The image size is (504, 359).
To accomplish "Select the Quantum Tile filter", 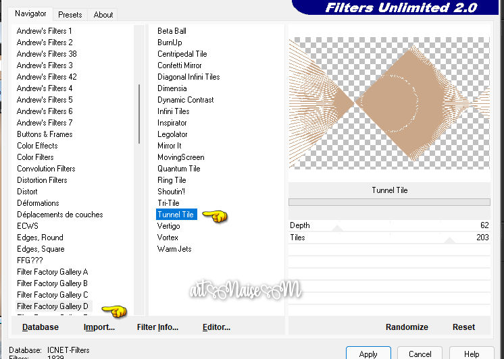I will pos(179,169).
